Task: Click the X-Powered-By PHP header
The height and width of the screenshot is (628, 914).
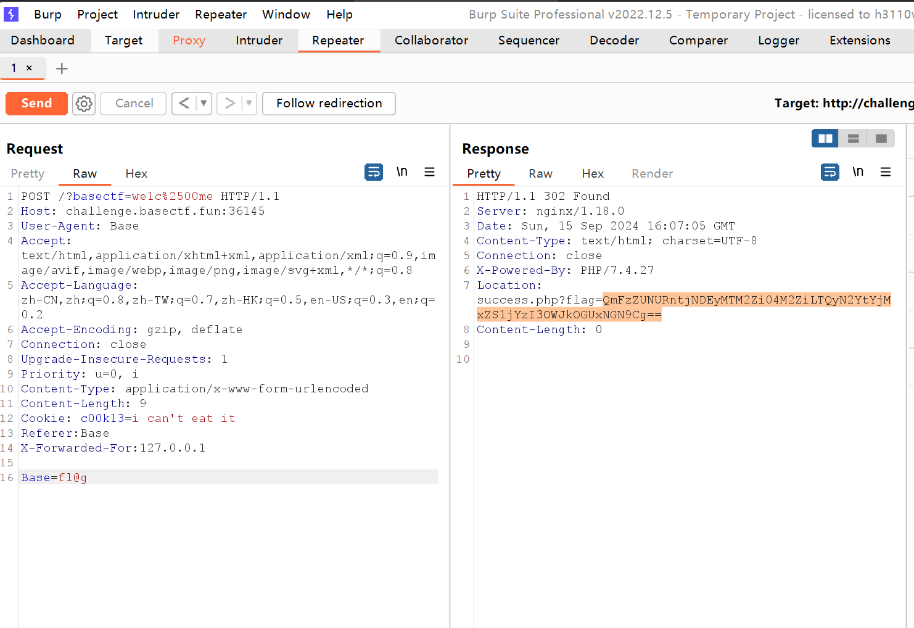Action: [566, 270]
